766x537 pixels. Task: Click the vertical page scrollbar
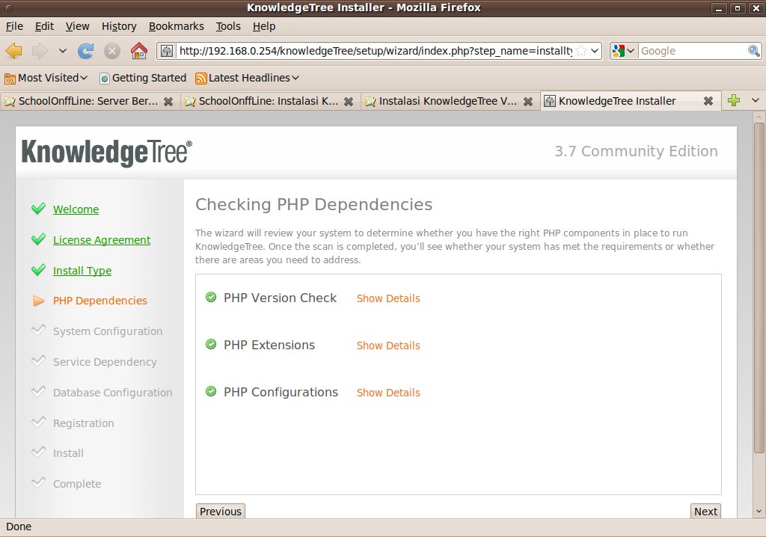click(759, 284)
